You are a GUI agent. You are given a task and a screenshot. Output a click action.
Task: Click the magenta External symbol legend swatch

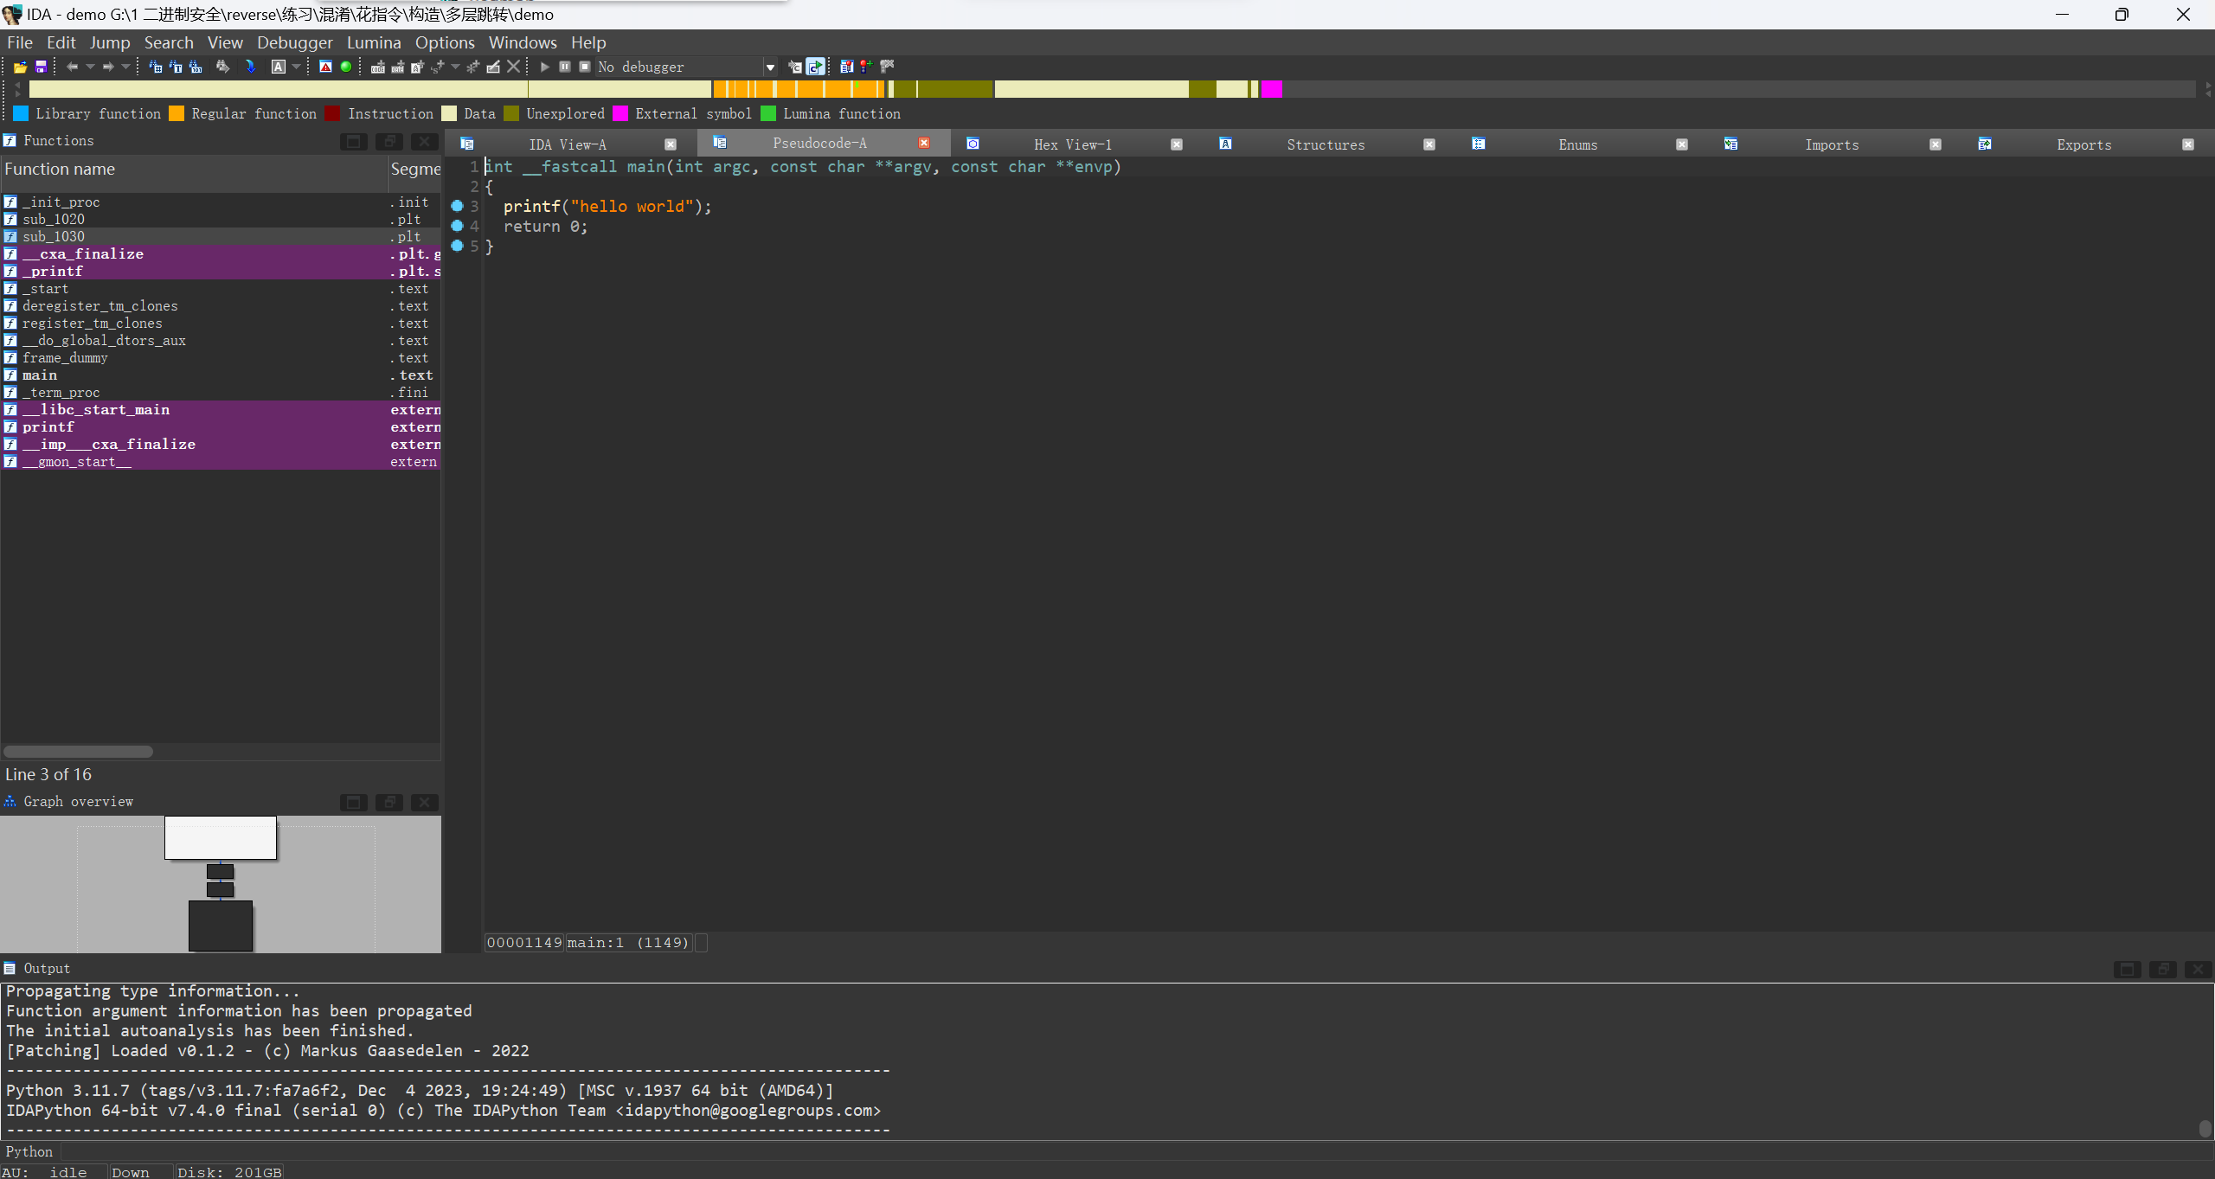(x=620, y=113)
